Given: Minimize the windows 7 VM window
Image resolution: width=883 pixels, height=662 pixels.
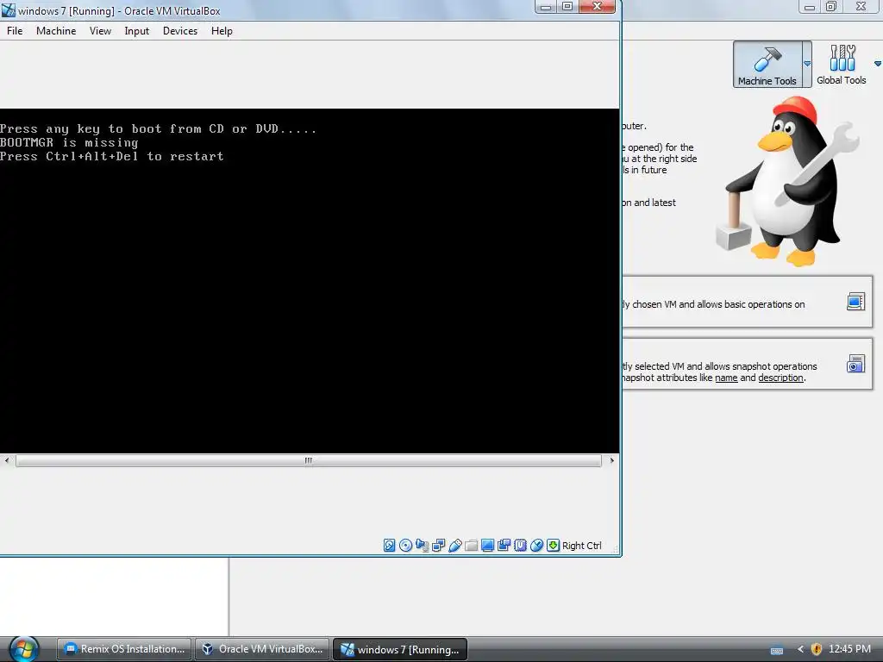Looking at the screenshot, I should coord(546,7).
